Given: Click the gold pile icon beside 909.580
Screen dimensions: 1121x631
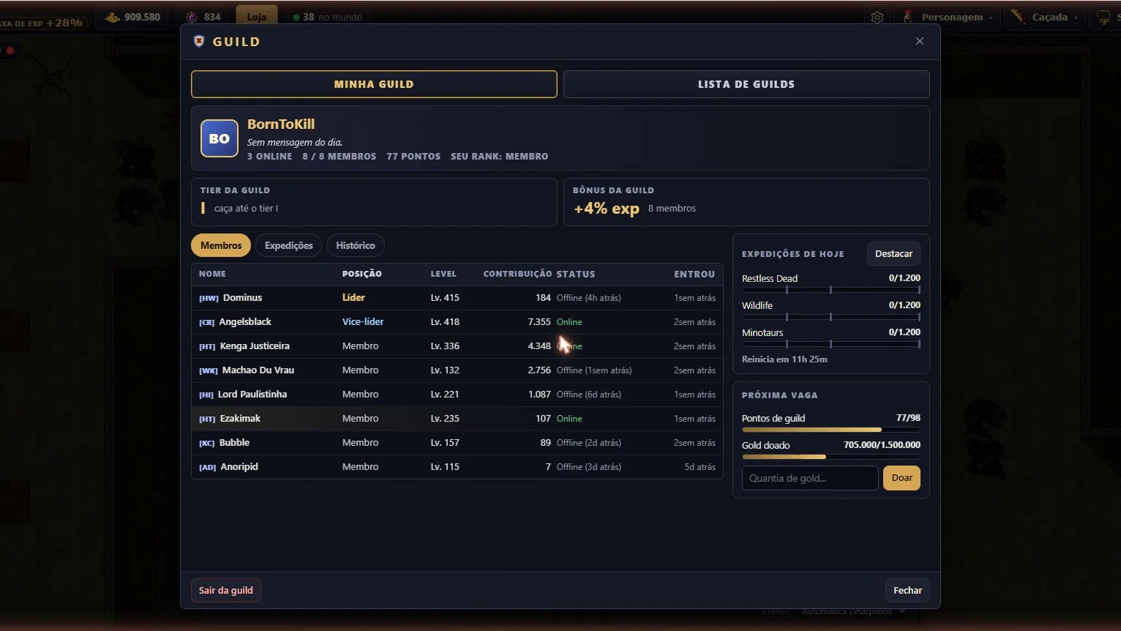Looking at the screenshot, I should [x=113, y=17].
